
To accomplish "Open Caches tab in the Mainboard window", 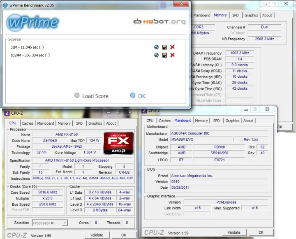I will 164,121.
